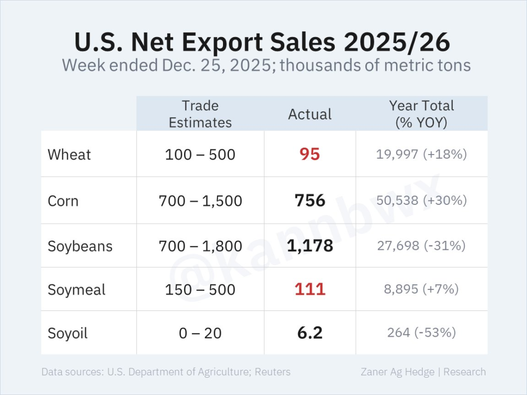Click the "Zaner Ag Hedge | Research" credit
Image resolution: width=527 pixels, height=395 pixels.
(423, 372)
